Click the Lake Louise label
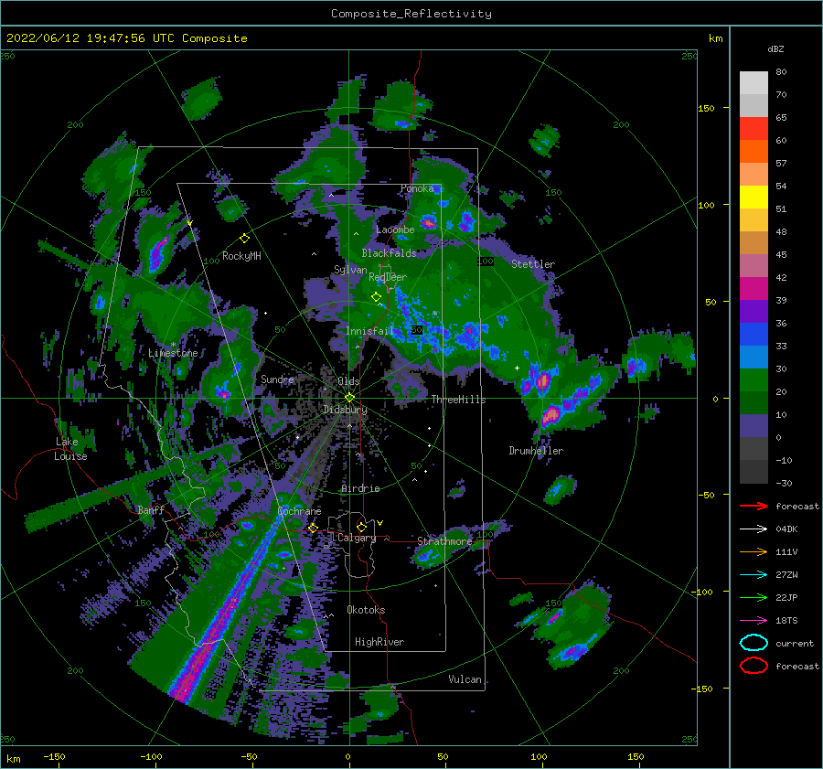The image size is (823, 769). pos(70,449)
